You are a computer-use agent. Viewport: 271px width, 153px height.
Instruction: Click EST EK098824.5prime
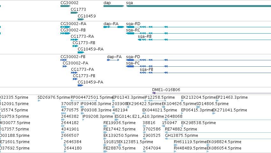(x=224, y=142)
